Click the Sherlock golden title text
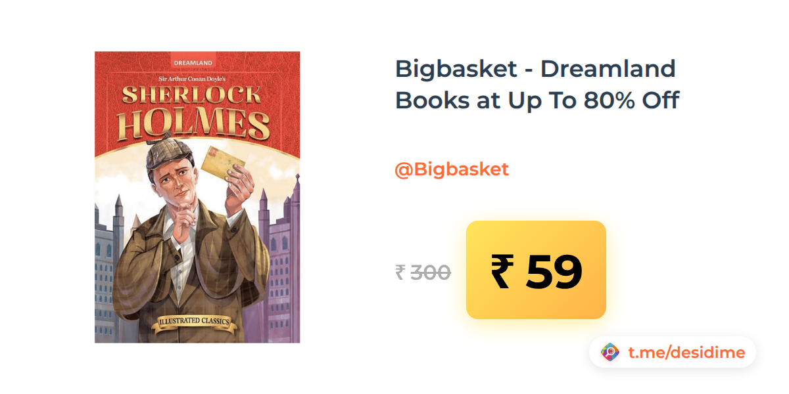The height and width of the screenshot is (394, 789). (x=191, y=95)
